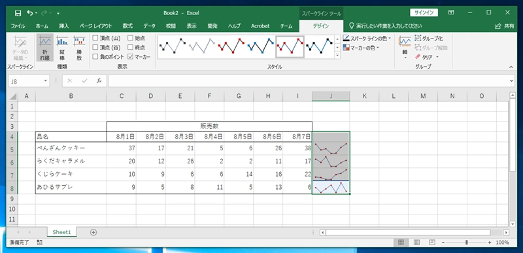The height and width of the screenshot is (253, 523).
Task: Click zoom in plus button
Action: point(490,243)
